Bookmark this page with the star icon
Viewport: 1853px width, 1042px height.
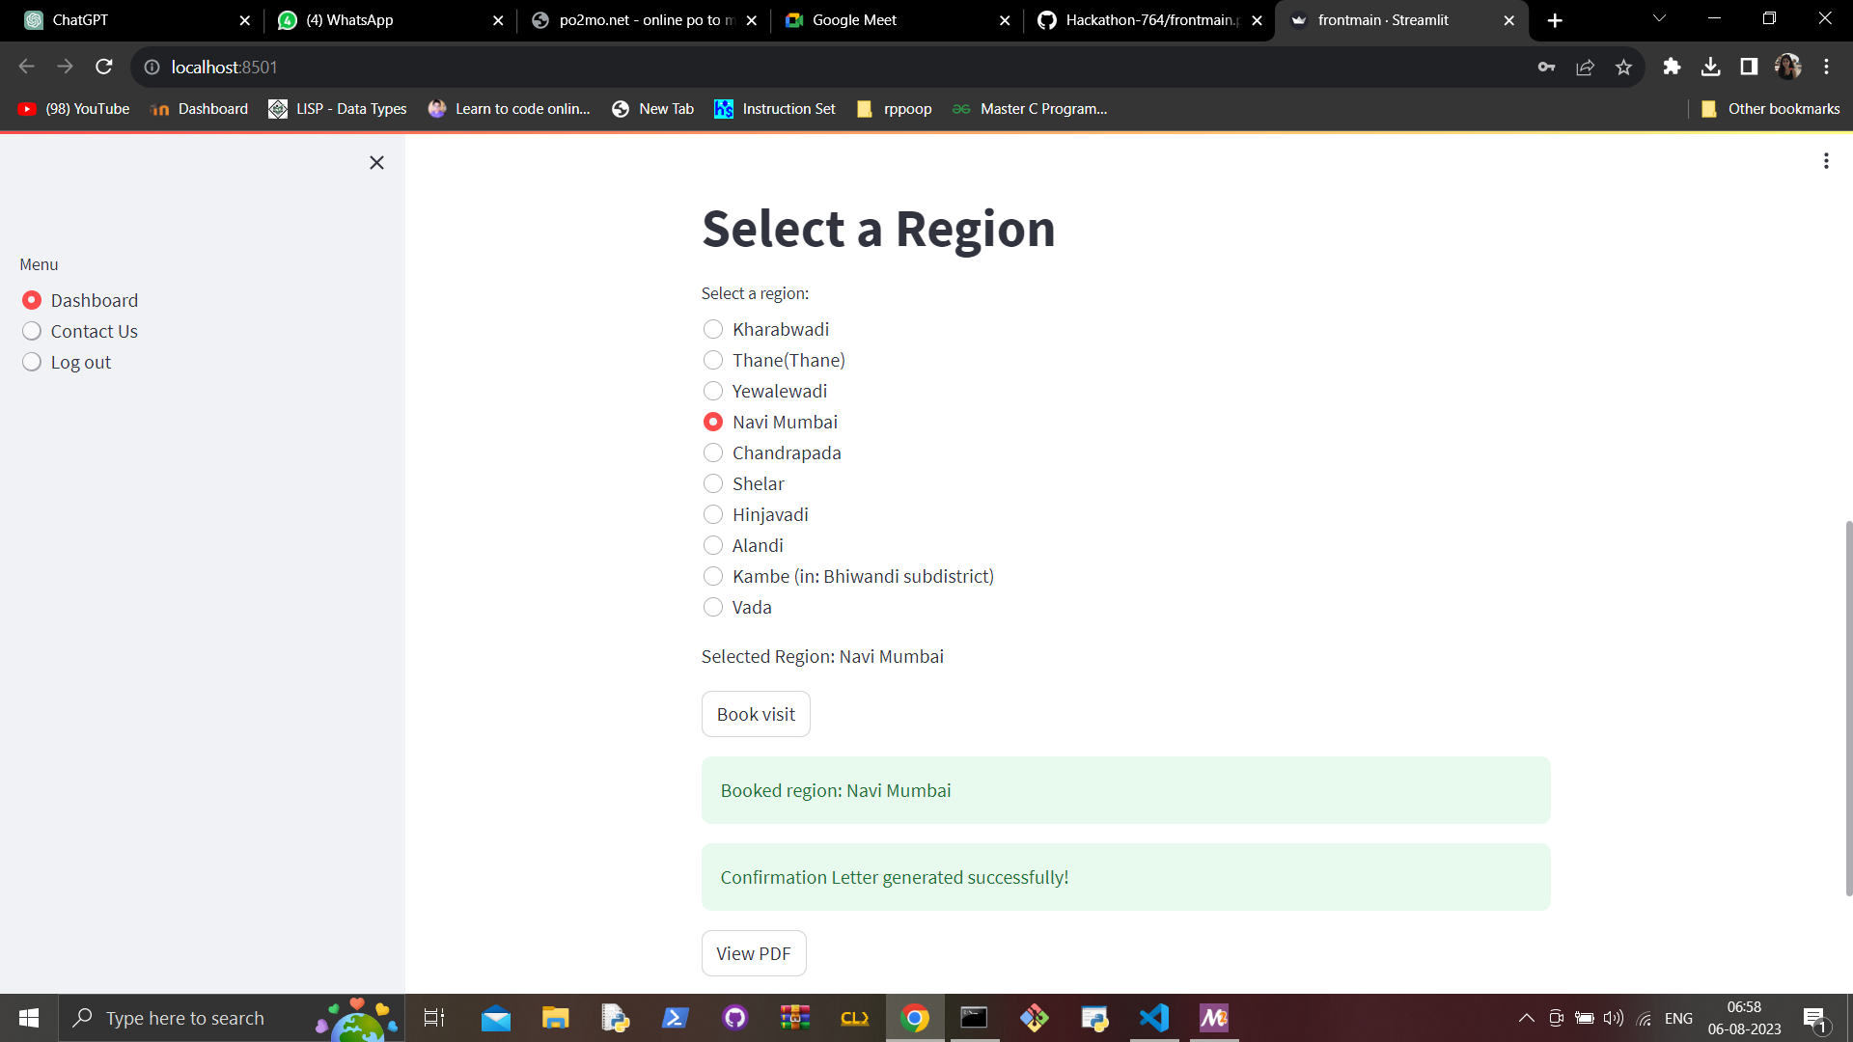1623,67
